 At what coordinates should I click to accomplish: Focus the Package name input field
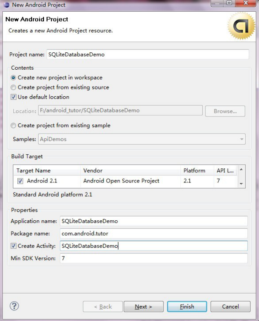(x=153, y=233)
